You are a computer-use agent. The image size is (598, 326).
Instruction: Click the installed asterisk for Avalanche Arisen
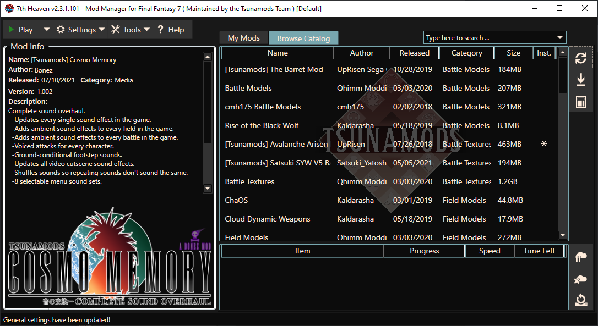[544, 144]
